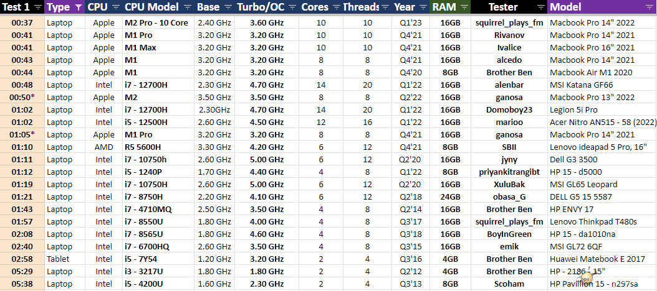Select the Legion 5i Pro model cell
The height and width of the screenshot is (291, 657).
[x=602, y=110]
